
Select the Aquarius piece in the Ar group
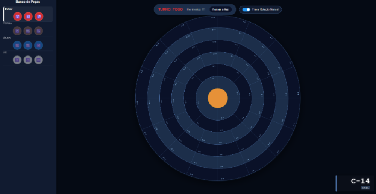click(x=39, y=60)
